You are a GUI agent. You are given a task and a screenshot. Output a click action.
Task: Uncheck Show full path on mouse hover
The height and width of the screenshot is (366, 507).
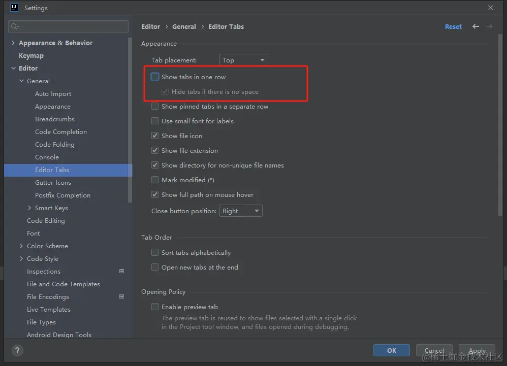(155, 194)
